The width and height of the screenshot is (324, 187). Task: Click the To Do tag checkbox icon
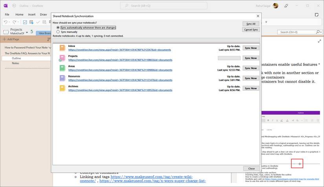(x=25, y=22)
